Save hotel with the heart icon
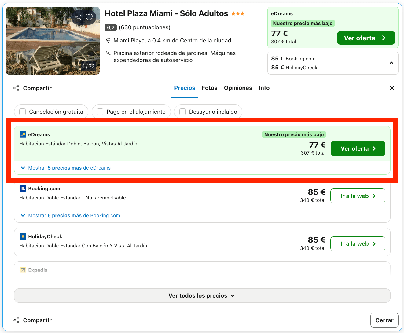 coord(89,17)
